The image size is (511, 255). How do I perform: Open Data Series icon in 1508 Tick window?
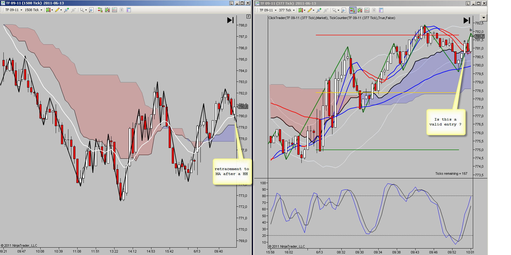(107, 10)
